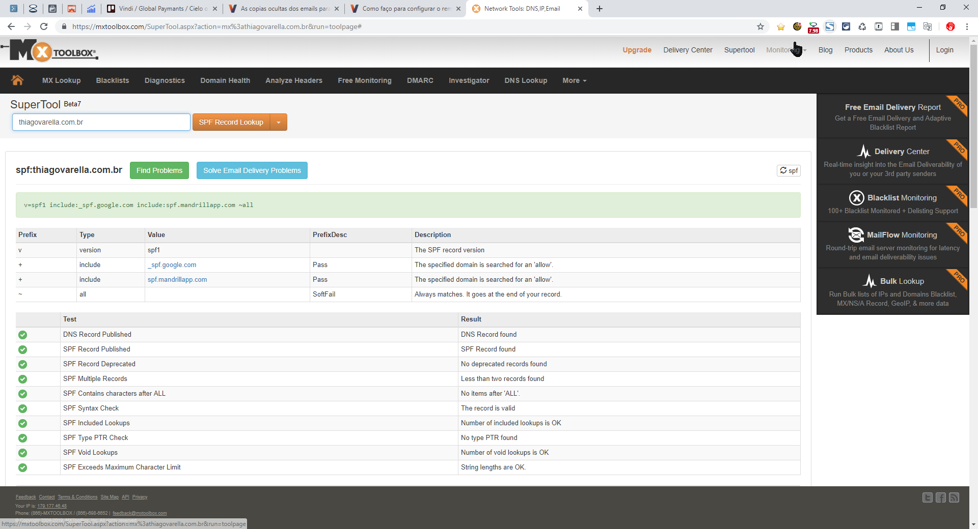The width and height of the screenshot is (978, 529).
Task: Click the red hand stop extension
Action: click(950, 26)
